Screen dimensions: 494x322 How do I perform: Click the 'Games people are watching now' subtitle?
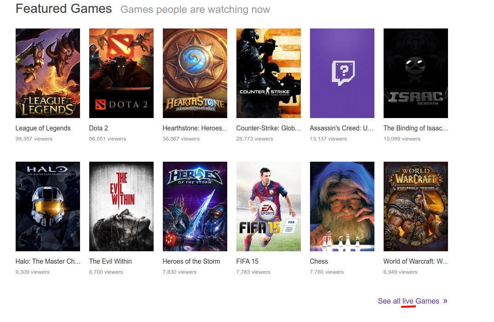pyautogui.click(x=195, y=10)
